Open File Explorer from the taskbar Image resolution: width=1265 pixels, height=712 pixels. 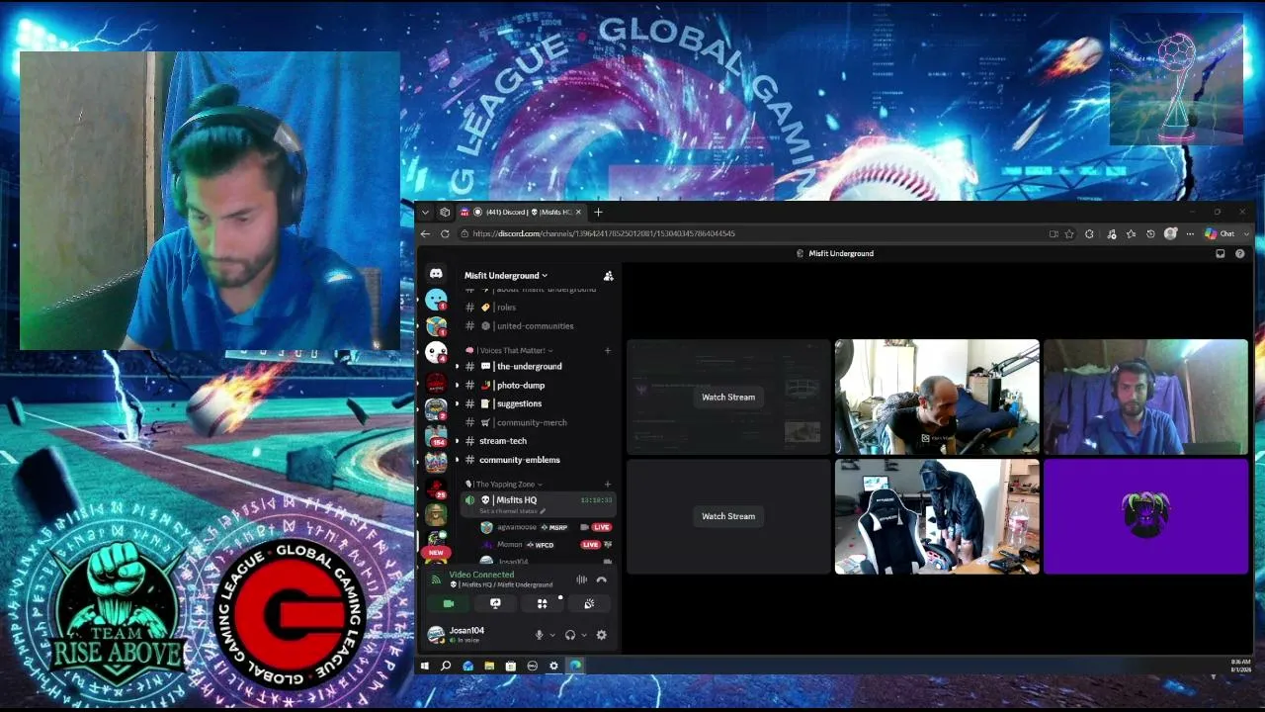click(x=489, y=666)
